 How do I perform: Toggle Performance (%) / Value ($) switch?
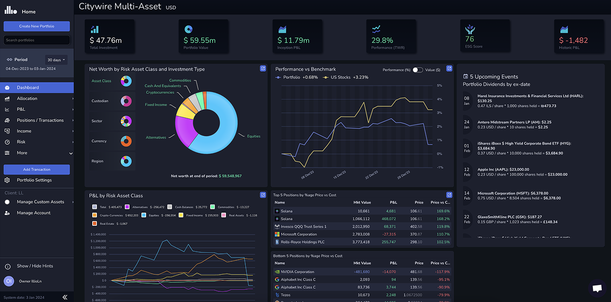coord(418,70)
